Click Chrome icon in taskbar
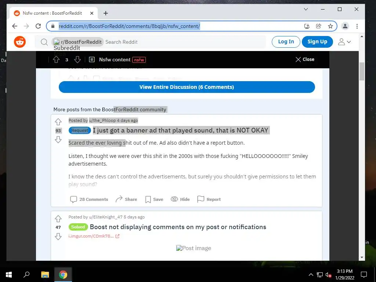 pos(63,275)
